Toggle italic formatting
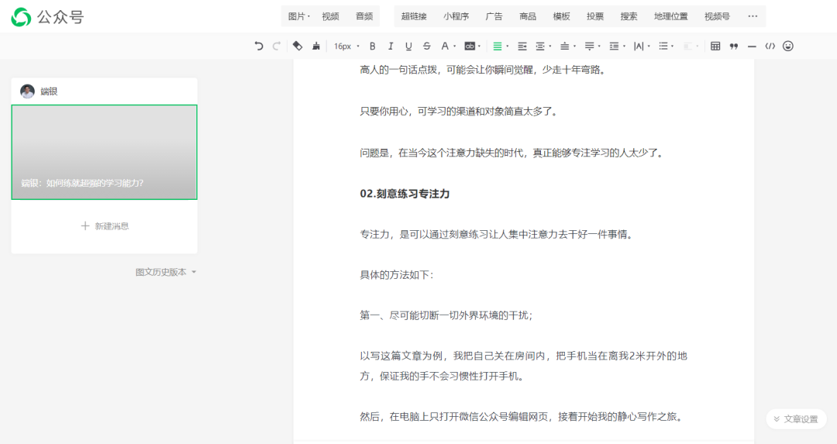The height and width of the screenshot is (444, 837). (x=391, y=46)
